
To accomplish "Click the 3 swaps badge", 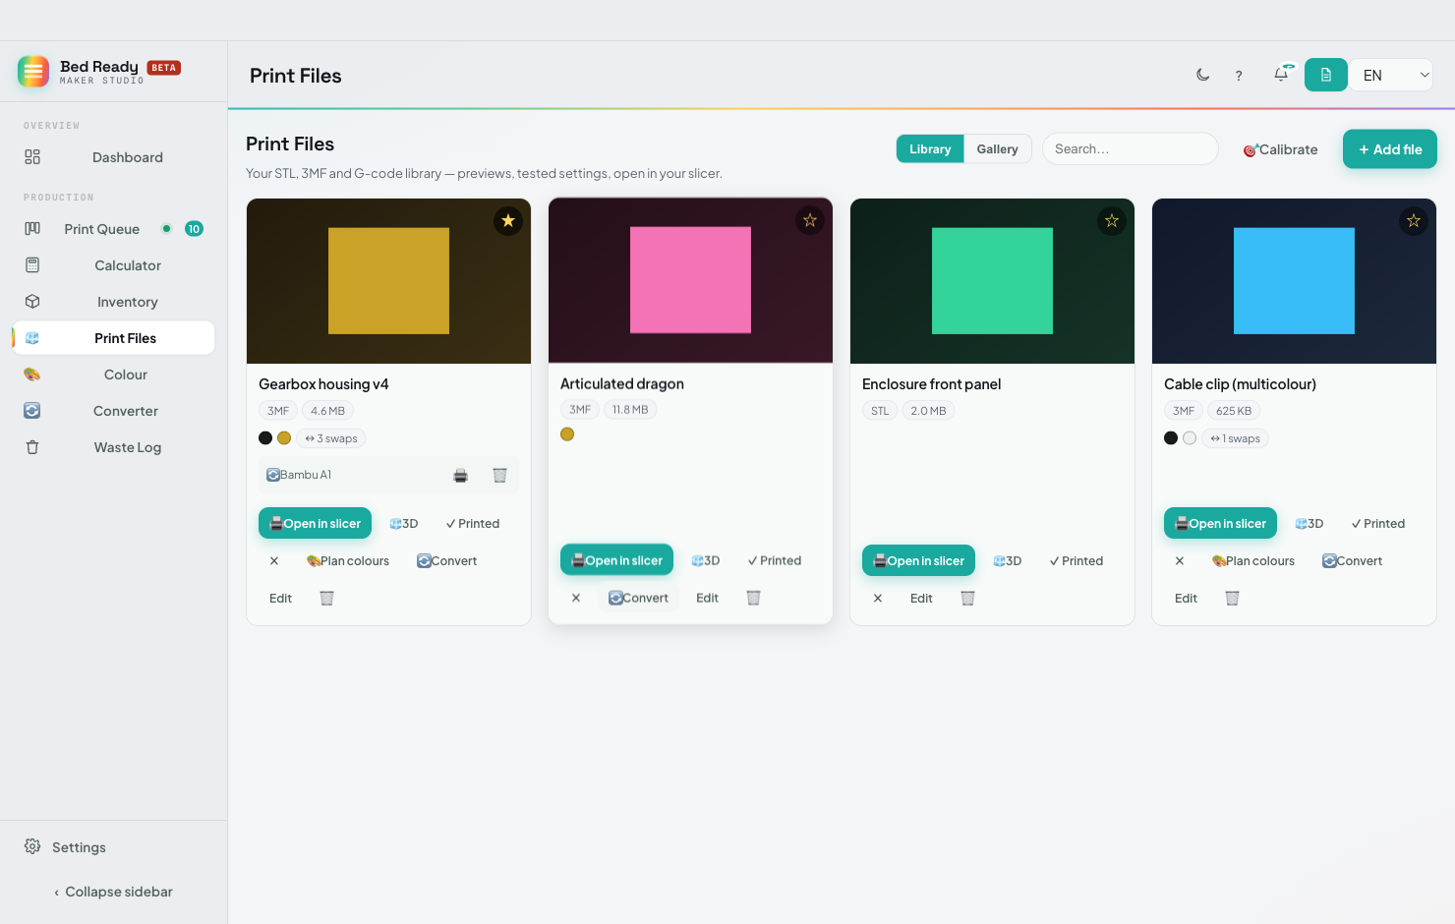I will 331,438.
